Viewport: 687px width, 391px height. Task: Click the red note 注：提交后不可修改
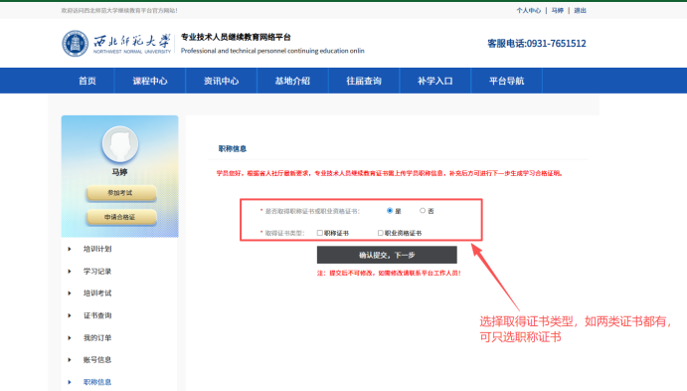click(x=389, y=273)
